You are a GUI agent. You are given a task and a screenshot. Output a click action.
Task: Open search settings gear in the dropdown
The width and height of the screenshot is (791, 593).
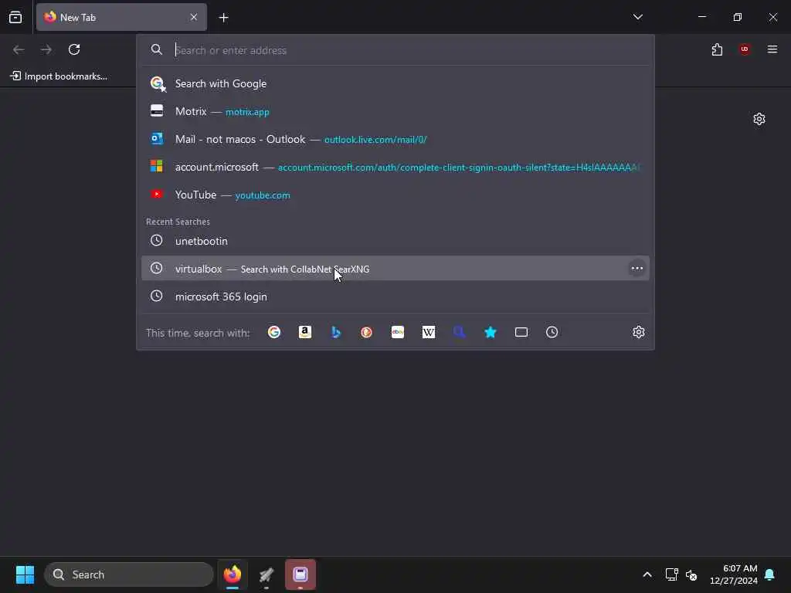click(639, 332)
